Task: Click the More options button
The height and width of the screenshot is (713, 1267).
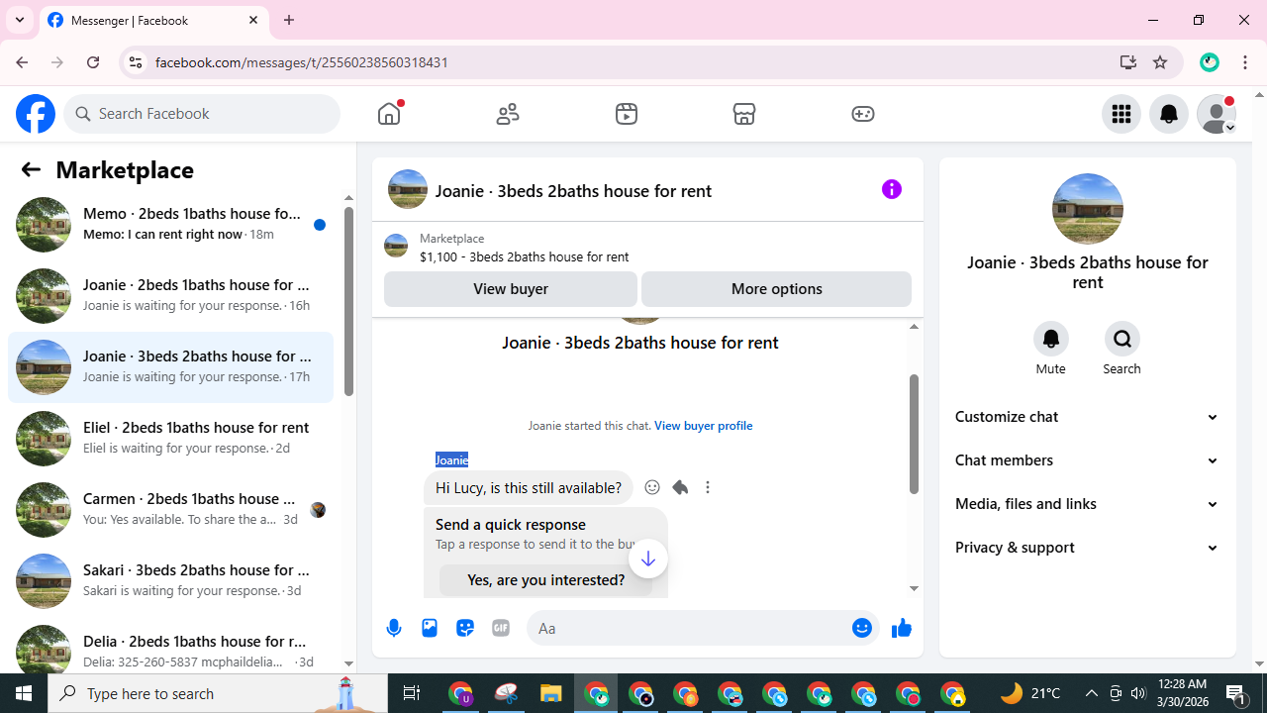Action: point(776,289)
